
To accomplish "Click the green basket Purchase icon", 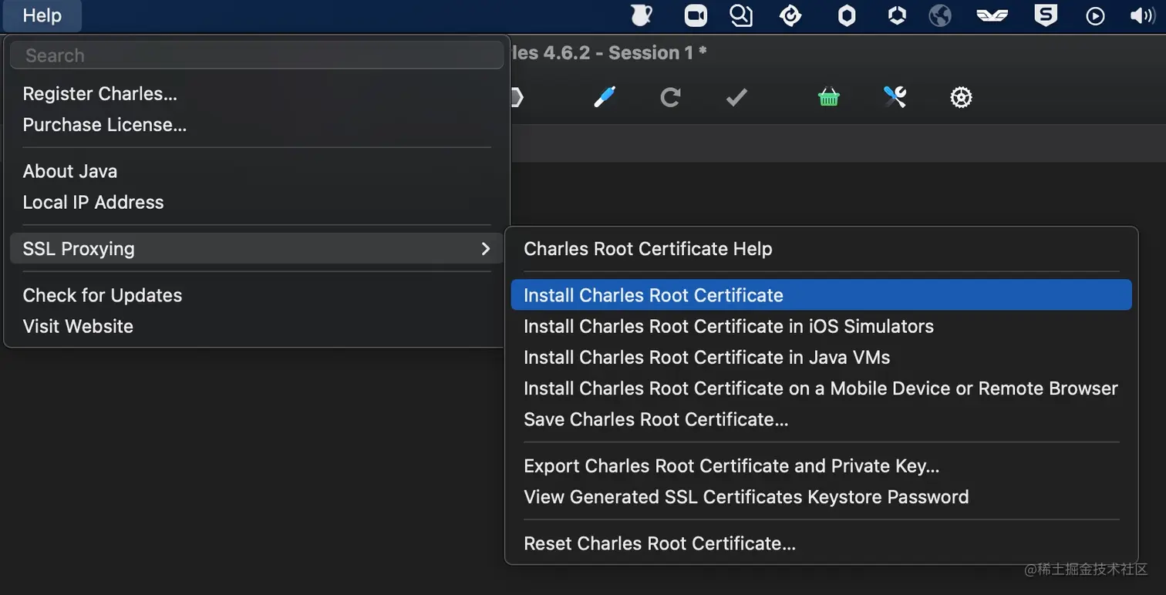I will tap(829, 97).
